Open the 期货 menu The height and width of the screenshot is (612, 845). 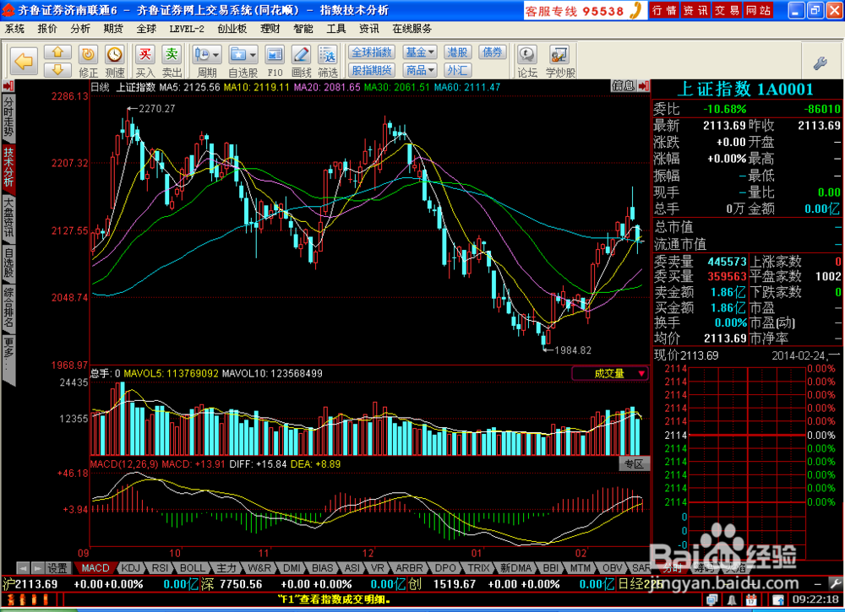pyautogui.click(x=113, y=29)
